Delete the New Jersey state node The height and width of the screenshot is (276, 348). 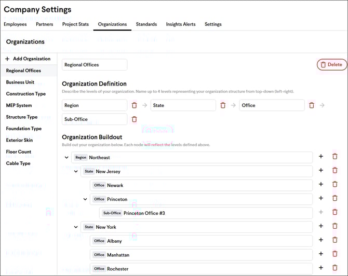334,171
